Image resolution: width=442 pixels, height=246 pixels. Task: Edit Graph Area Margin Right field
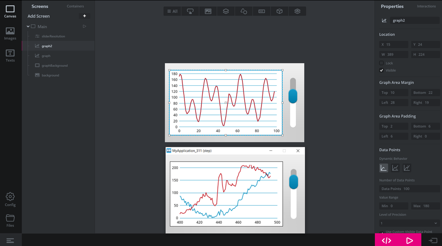click(x=425, y=103)
